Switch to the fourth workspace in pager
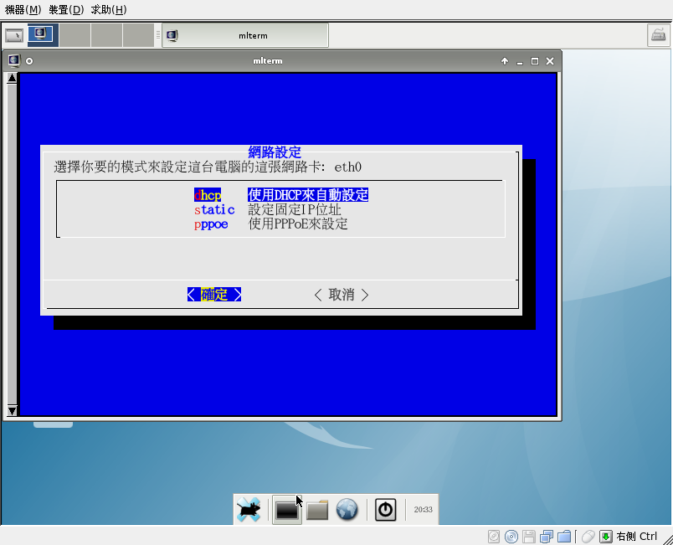This screenshot has height=545, width=673. click(138, 35)
